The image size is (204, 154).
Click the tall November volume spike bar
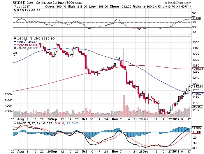point(124,106)
